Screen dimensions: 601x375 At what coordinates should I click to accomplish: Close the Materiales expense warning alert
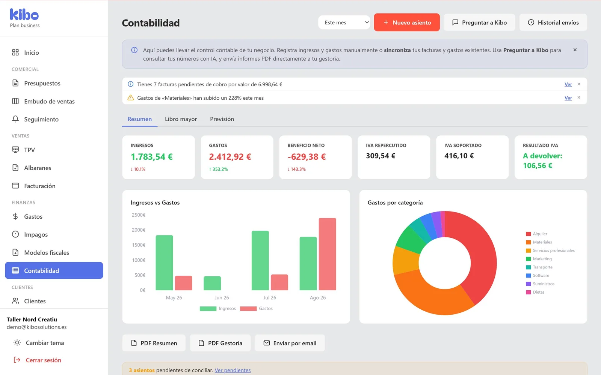pos(579,98)
